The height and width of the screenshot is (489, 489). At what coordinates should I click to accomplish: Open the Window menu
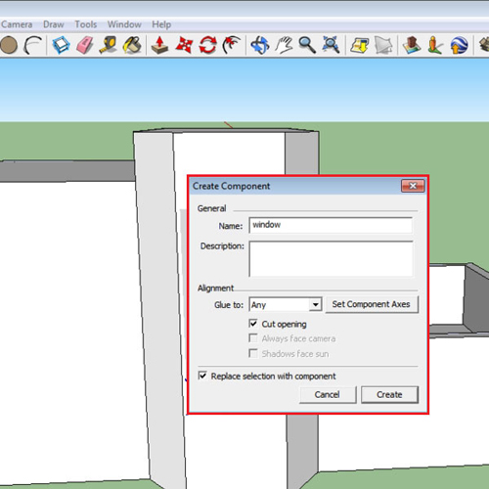[x=124, y=24]
